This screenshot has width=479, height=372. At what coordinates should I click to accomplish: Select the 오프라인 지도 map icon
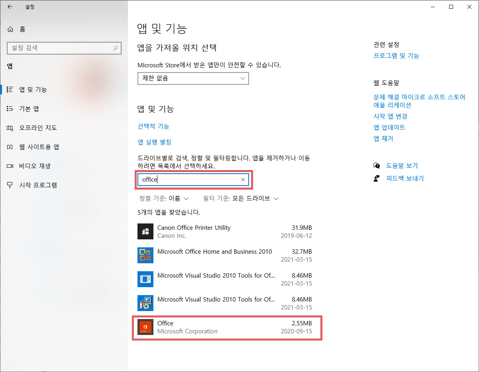click(x=10, y=128)
